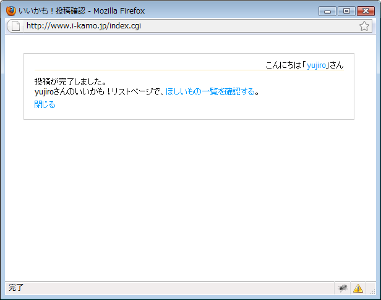381x300 pixels.
Task: Focus the URL address field
Action: [x=191, y=26]
